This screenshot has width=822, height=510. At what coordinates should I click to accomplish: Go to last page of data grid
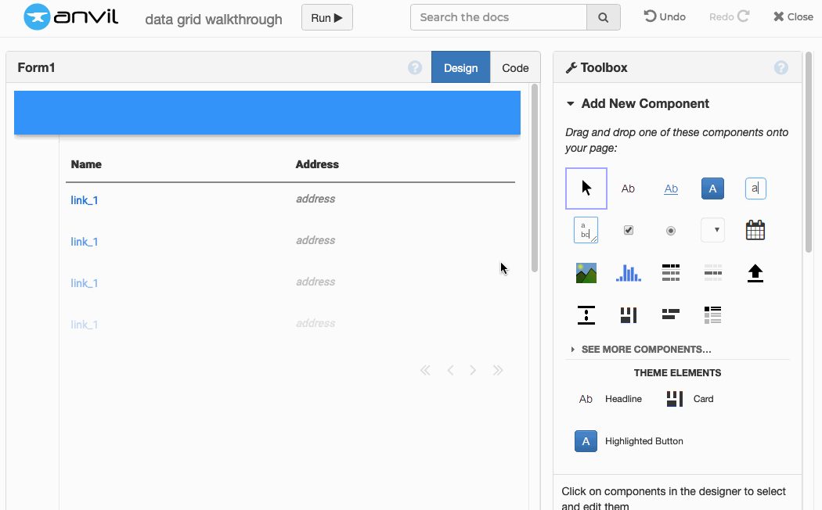(498, 371)
